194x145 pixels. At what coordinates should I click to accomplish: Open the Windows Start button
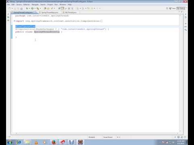tap(10, 142)
